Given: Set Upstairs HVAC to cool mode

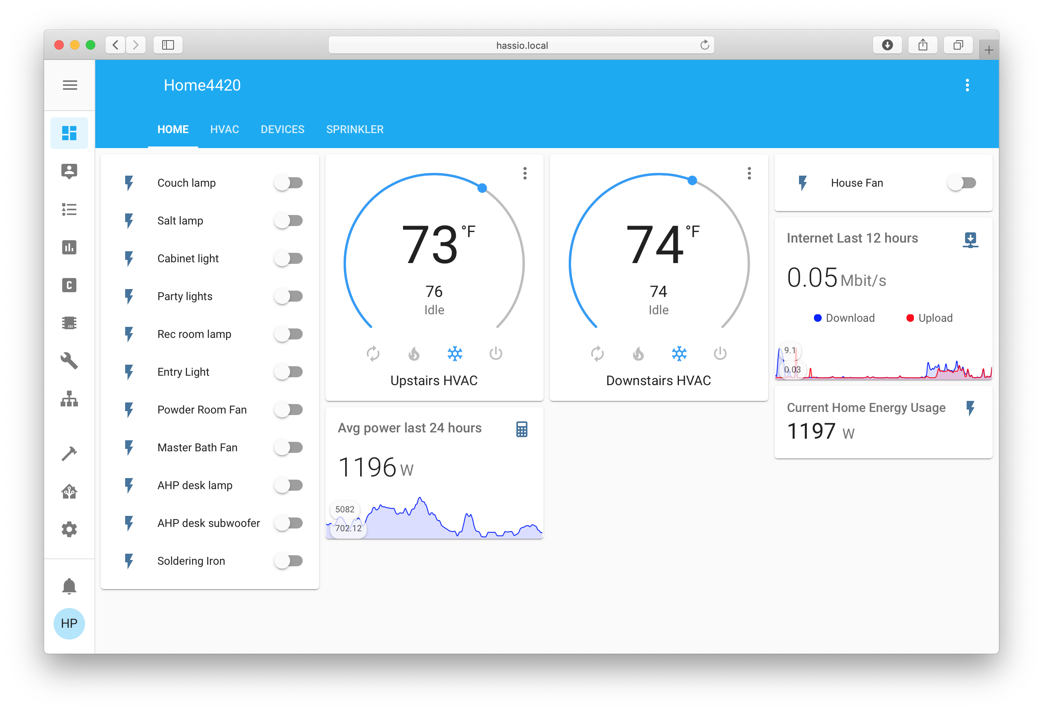Looking at the screenshot, I should (x=455, y=354).
